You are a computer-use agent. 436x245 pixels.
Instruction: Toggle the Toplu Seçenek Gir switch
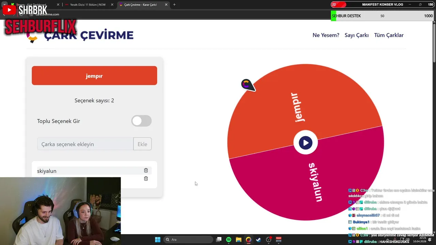coord(141,121)
